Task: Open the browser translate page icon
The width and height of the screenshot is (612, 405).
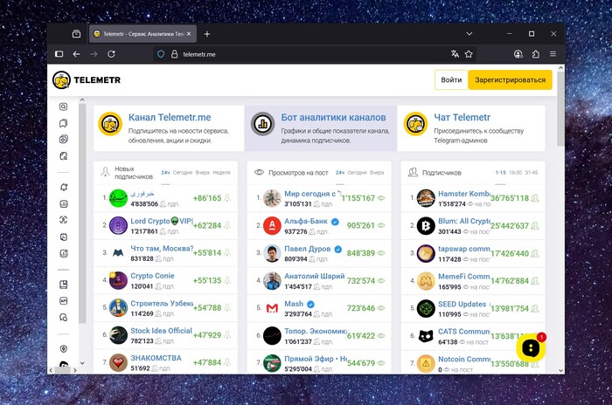Action: click(454, 53)
